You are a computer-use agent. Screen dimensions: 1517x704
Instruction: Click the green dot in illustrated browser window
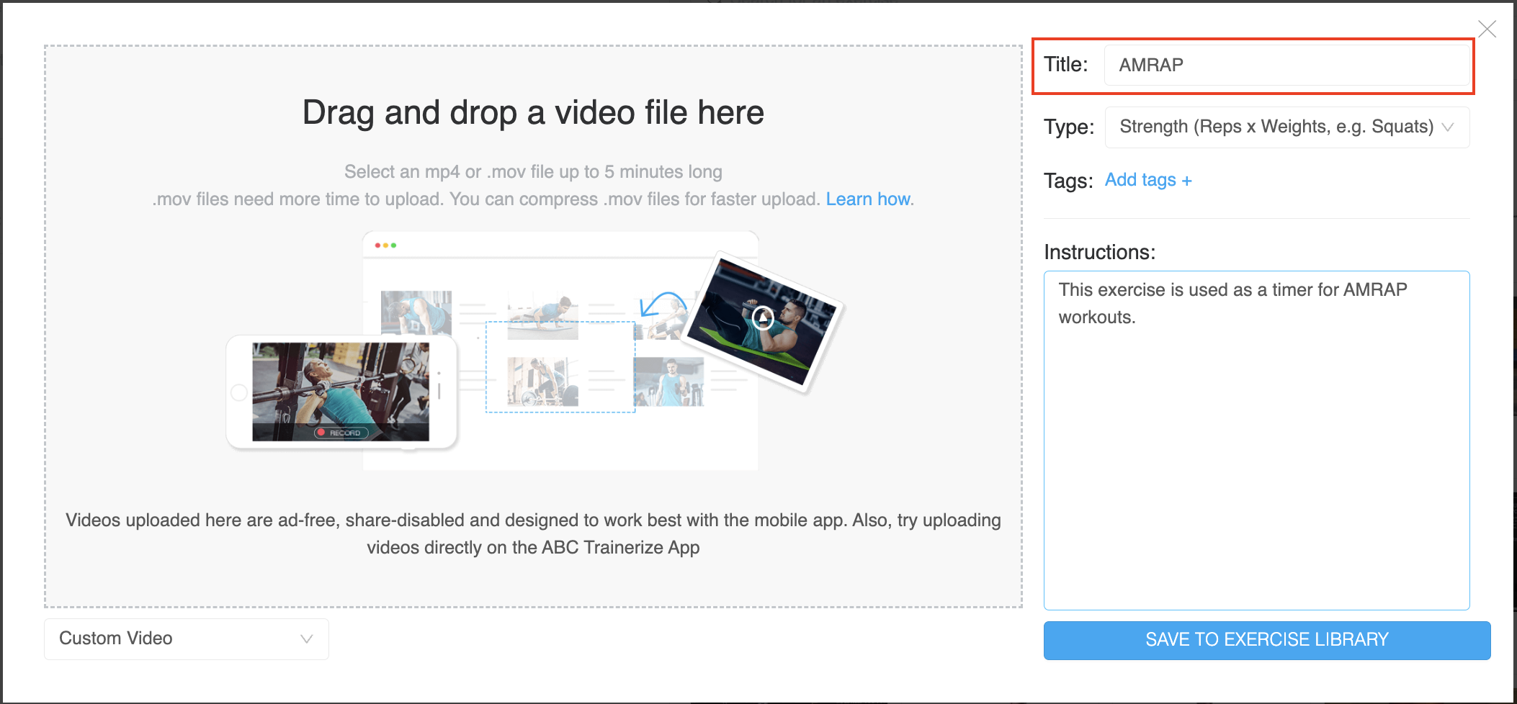pos(393,245)
